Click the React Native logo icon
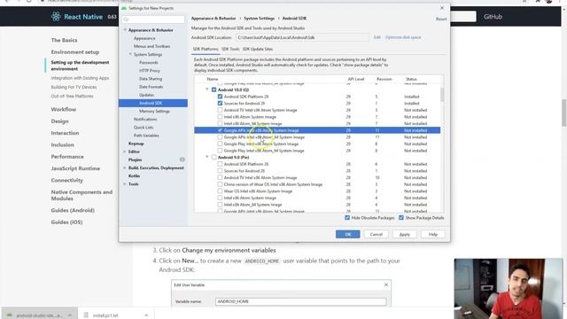 click(x=56, y=16)
